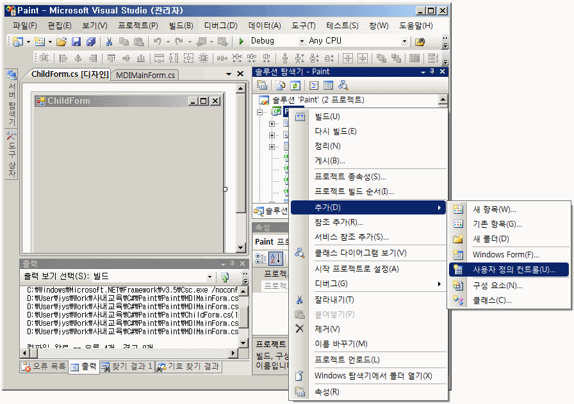Click the designer vertical scrollbar down arrow
The height and width of the screenshot is (404, 574).
click(240, 248)
